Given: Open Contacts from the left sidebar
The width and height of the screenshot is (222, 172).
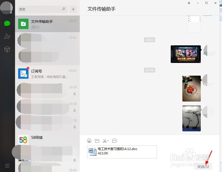Looking at the screenshot, I should 7,36.
